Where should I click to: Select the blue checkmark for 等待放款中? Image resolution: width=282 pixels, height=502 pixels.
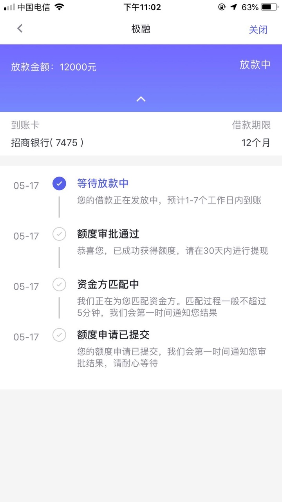coord(59,183)
